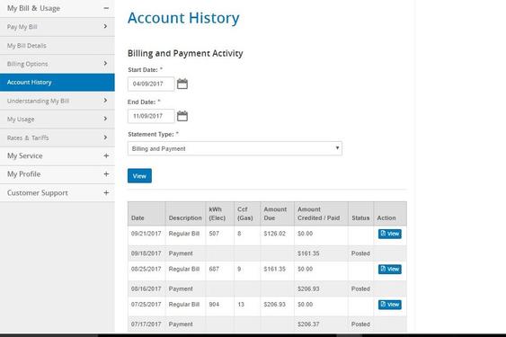Expand the My Profile section
506x337 pixels.
click(x=106, y=174)
